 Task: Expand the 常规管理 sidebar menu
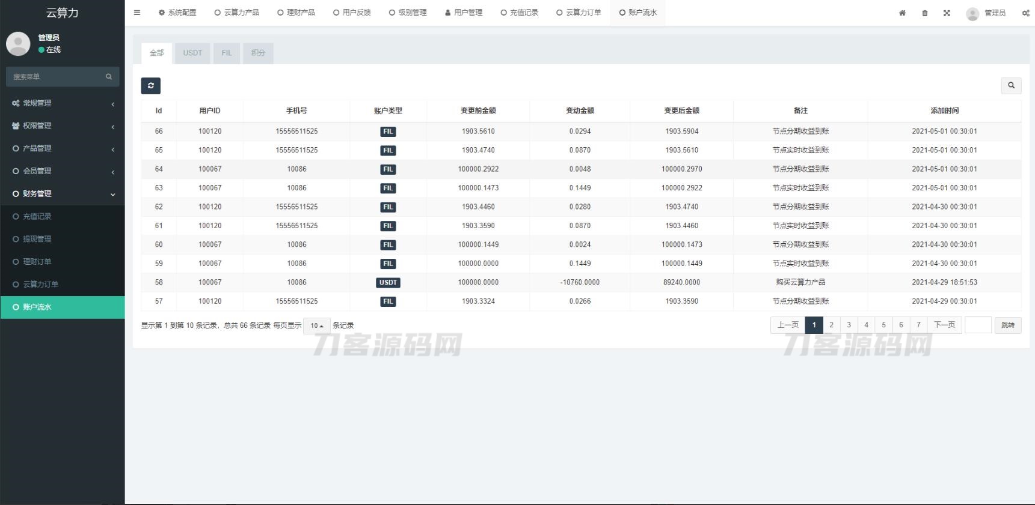coord(63,103)
